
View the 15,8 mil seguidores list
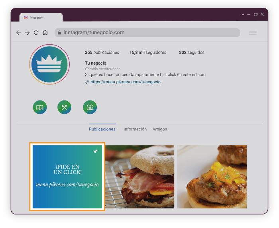[x=148, y=52]
